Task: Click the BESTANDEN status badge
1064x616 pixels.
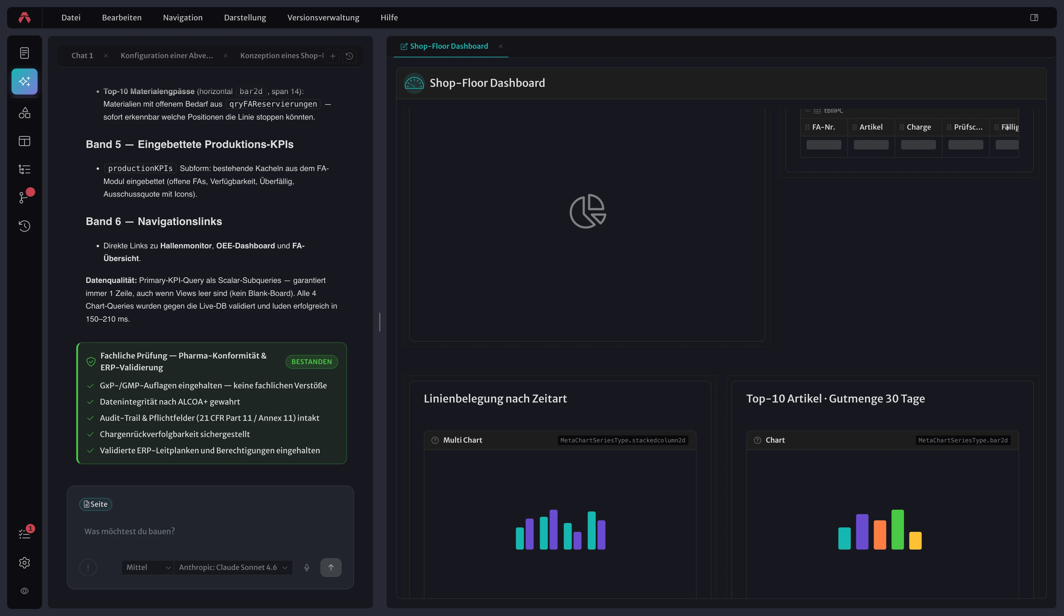Action: (x=312, y=361)
